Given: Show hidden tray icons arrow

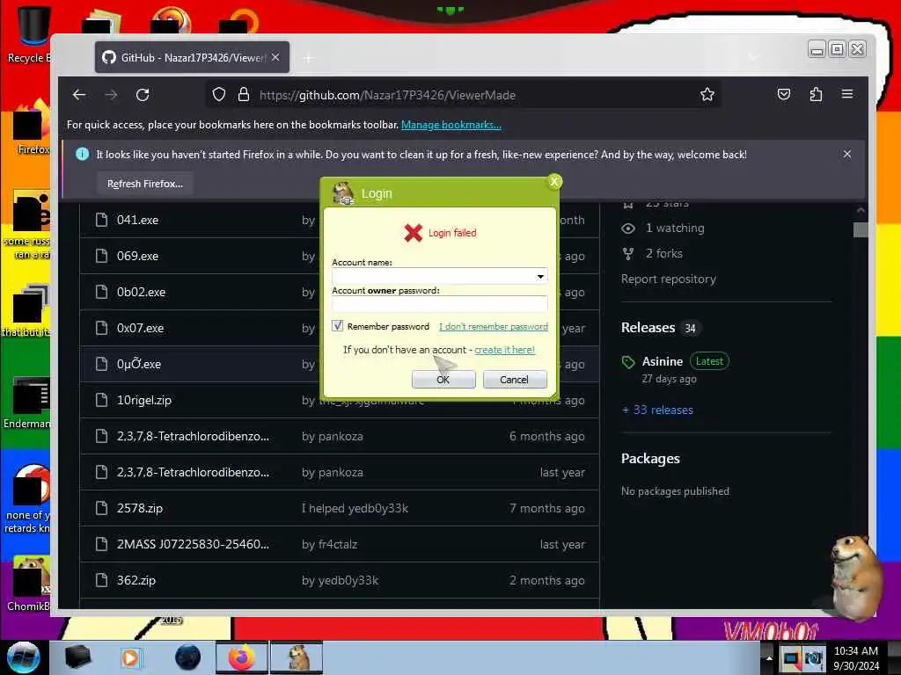Looking at the screenshot, I should 769,657.
